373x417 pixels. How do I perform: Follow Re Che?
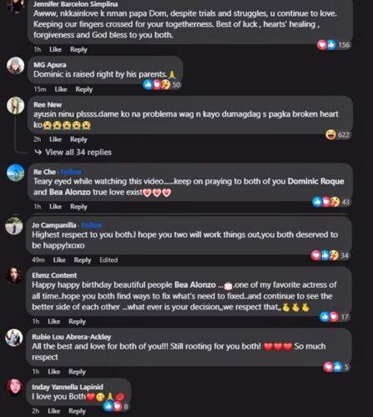click(x=71, y=172)
